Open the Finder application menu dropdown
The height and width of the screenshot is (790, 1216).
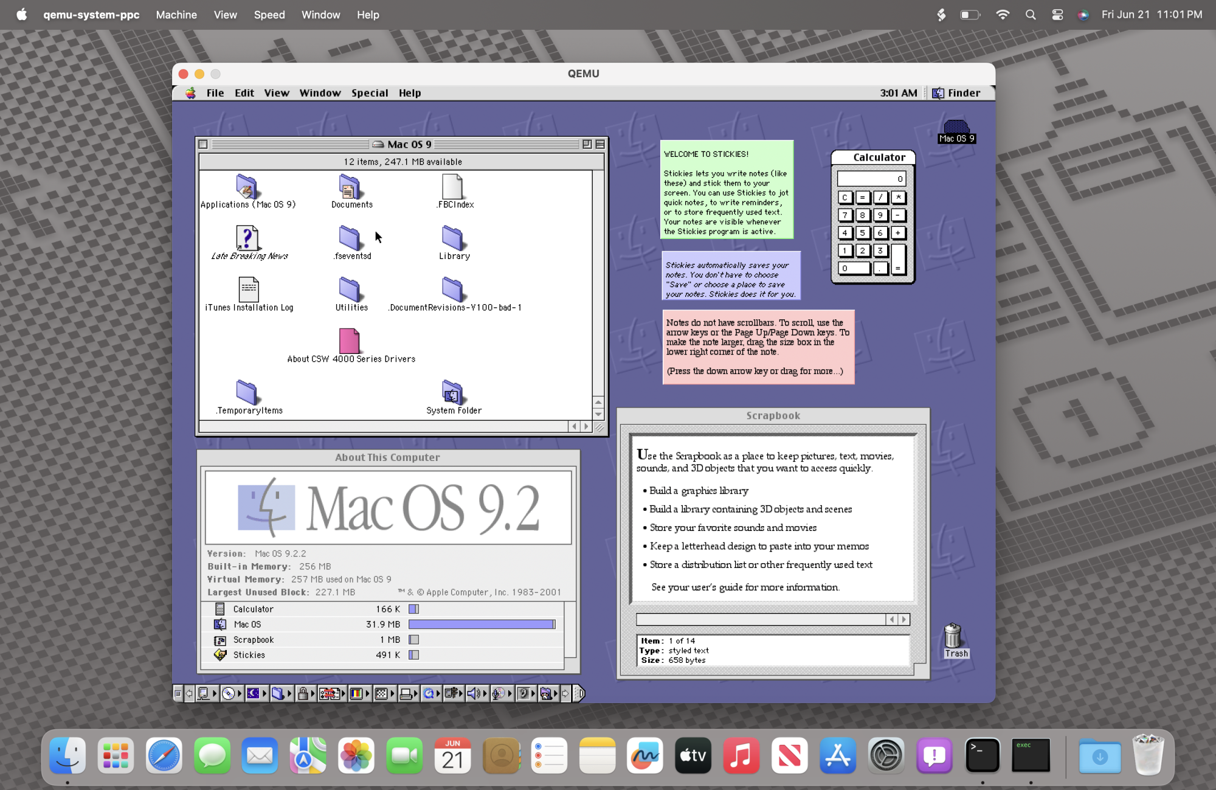pos(956,93)
